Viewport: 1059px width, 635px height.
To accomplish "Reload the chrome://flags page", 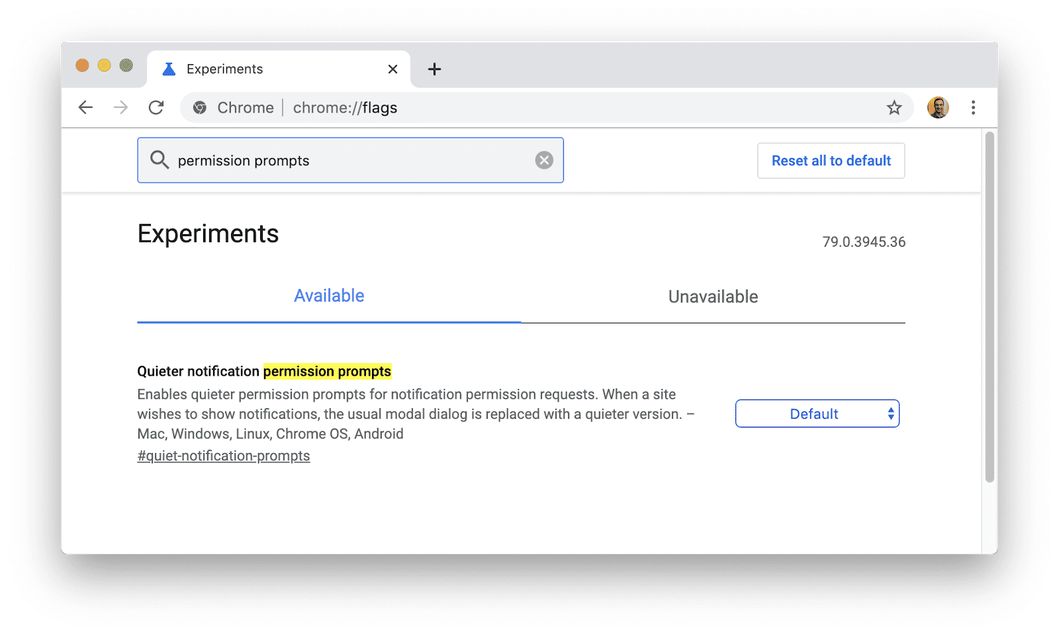I will [x=156, y=108].
